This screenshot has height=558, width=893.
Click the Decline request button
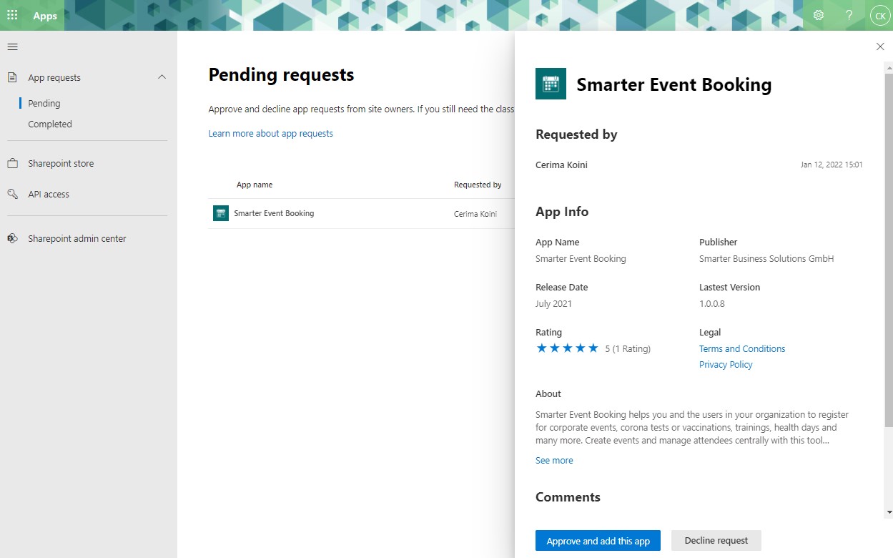pyautogui.click(x=716, y=540)
